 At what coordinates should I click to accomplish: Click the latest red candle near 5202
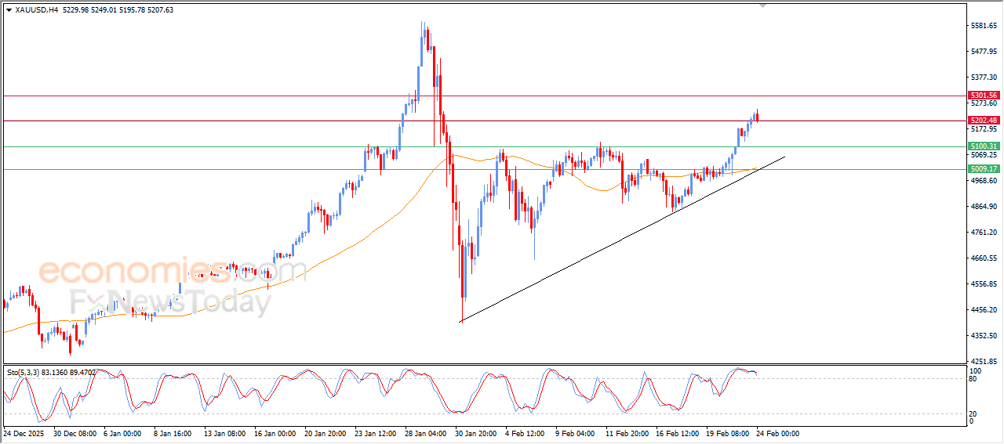tap(757, 117)
